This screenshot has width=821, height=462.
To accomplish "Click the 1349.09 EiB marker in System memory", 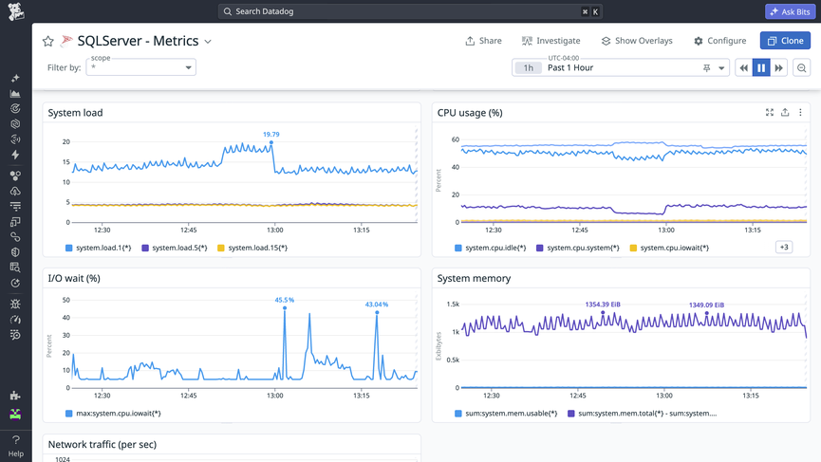I will coord(706,313).
